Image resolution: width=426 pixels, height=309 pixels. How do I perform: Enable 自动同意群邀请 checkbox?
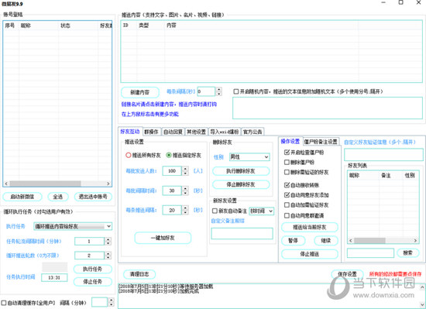tap(287, 215)
